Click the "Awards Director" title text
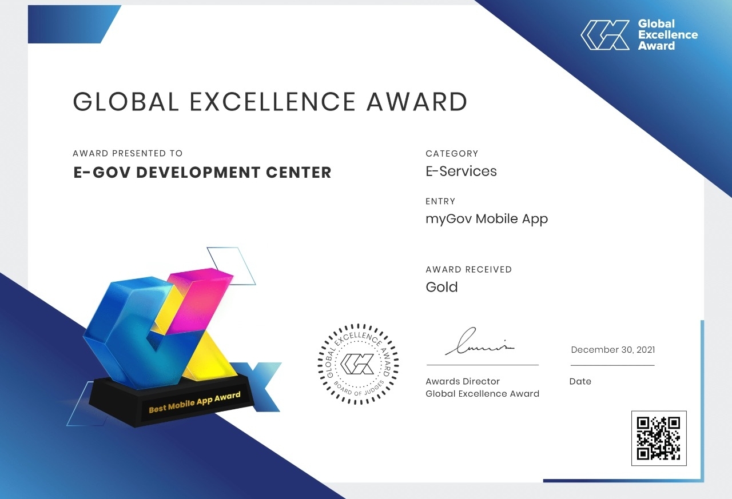 point(463,381)
